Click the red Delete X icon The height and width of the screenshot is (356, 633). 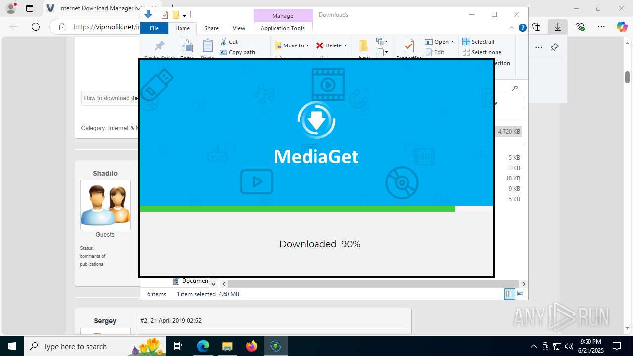[x=320, y=45]
